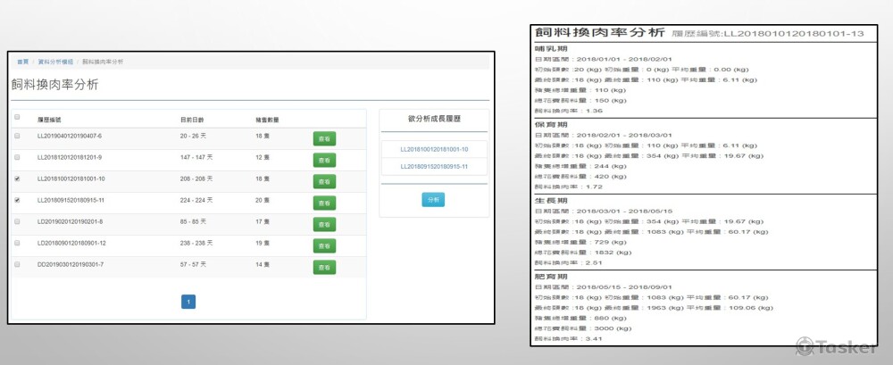The height and width of the screenshot is (365, 893).
Task: Select LL2018091520180915-11 in growth history panel
Action: tap(433, 167)
